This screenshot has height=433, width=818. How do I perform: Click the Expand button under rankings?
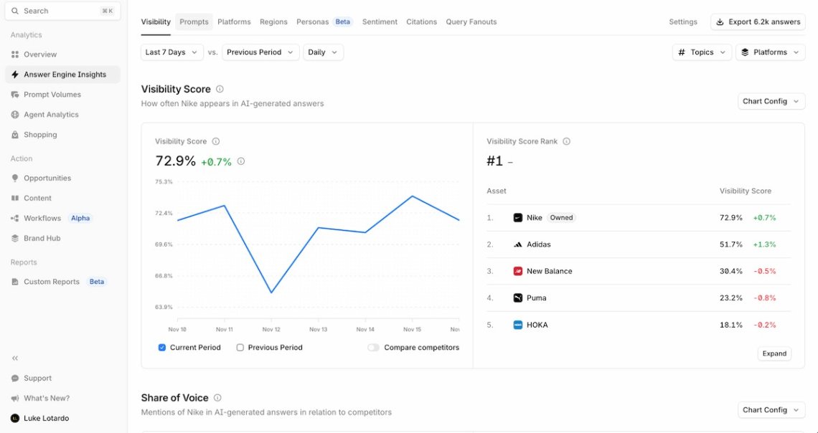point(774,353)
